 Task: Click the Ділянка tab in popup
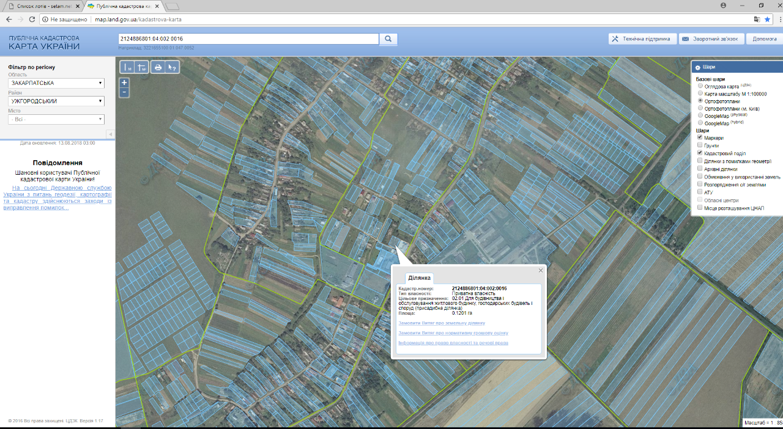(x=420, y=278)
